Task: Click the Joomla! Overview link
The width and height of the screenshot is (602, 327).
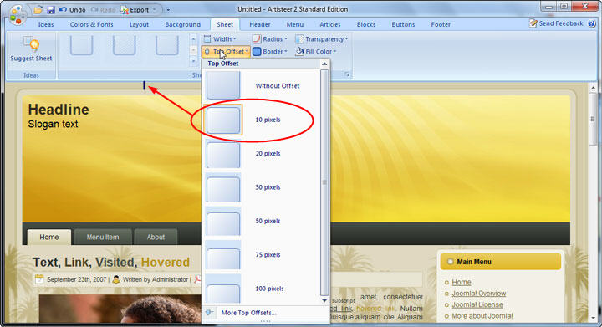Action: pyautogui.click(x=479, y=294)
